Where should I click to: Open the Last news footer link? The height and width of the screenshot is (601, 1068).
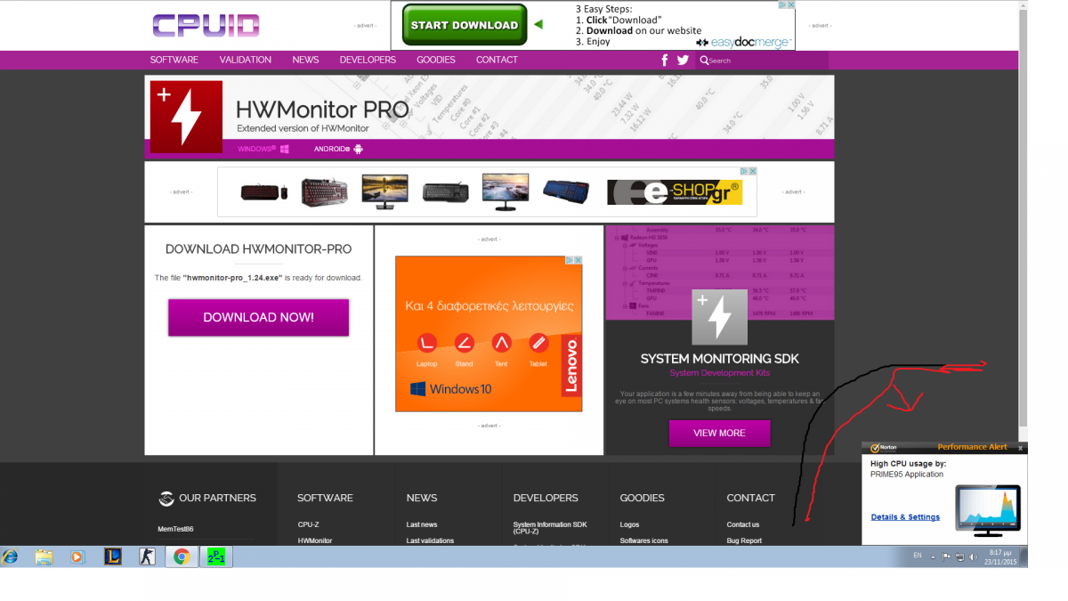[x=422, y=524]
